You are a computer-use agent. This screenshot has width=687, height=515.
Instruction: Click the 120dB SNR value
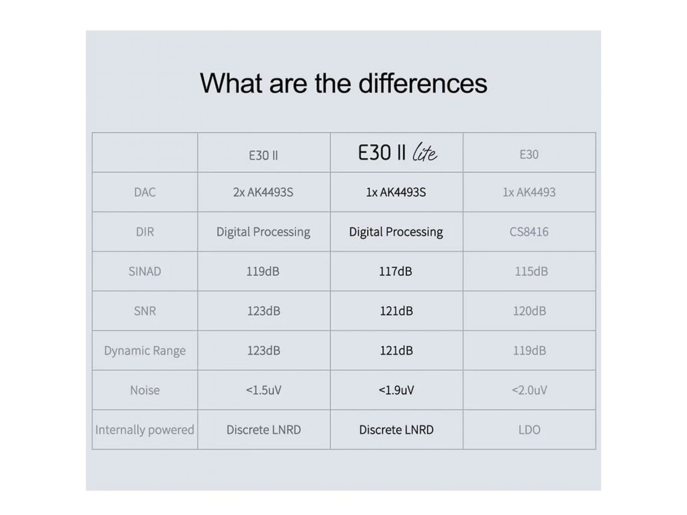click(529, 311)
